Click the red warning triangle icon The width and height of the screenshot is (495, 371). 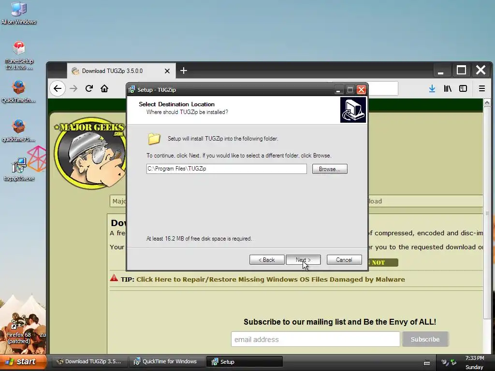tap(114, 278)
